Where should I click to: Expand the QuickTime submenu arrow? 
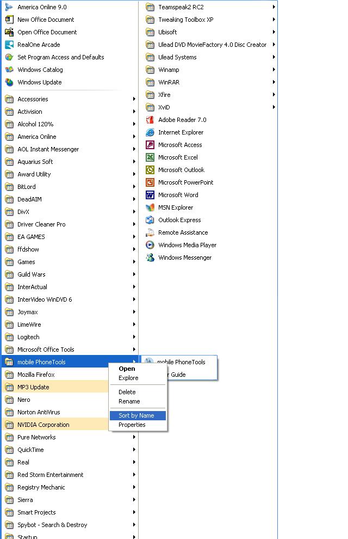click(x=134, y=450)
